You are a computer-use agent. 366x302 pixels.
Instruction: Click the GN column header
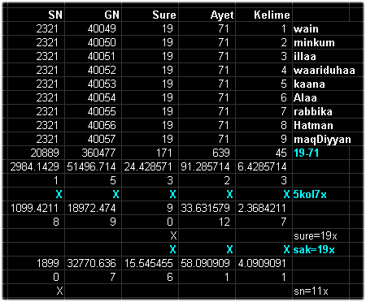tap(111, 15)
